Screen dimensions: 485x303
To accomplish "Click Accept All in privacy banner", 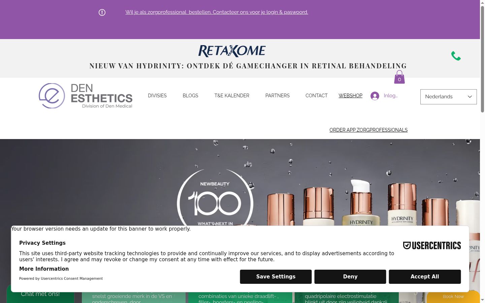I will tap(425, 277).
